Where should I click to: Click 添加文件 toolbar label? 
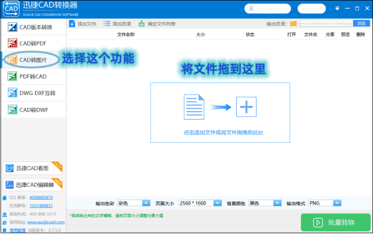pyautogui.click(x=87, y=24)
